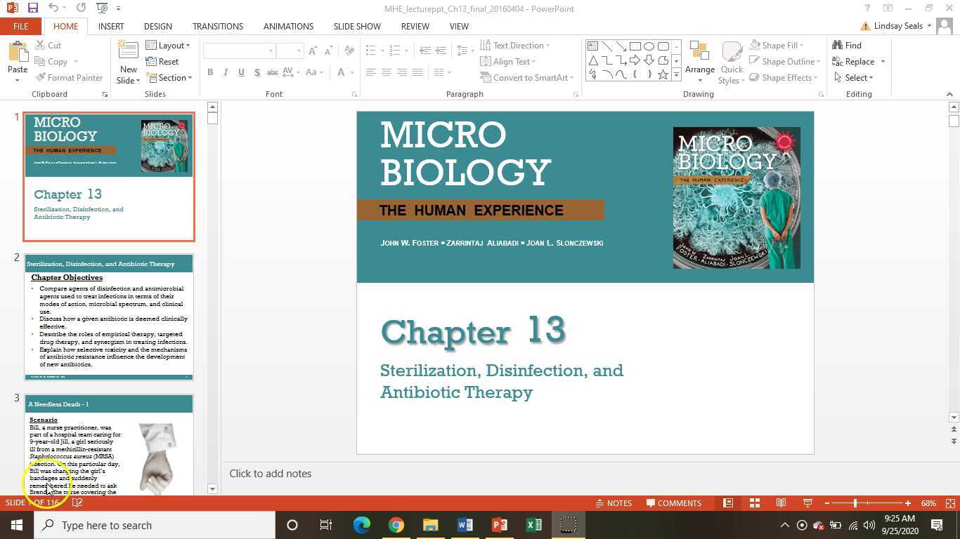Open the Layout dropdown
This screenshot has height=539, width=960.
pyautogui.click(x=169, y=45)
